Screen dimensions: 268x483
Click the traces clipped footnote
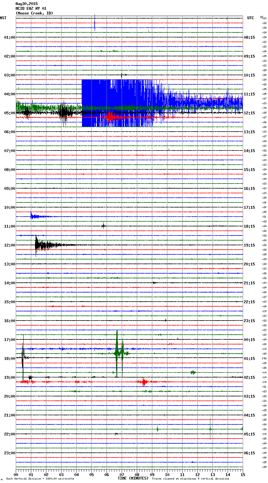[x=190, y=479]
